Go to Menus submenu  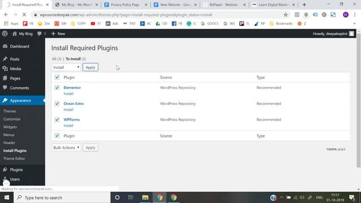tap(9, 135)
